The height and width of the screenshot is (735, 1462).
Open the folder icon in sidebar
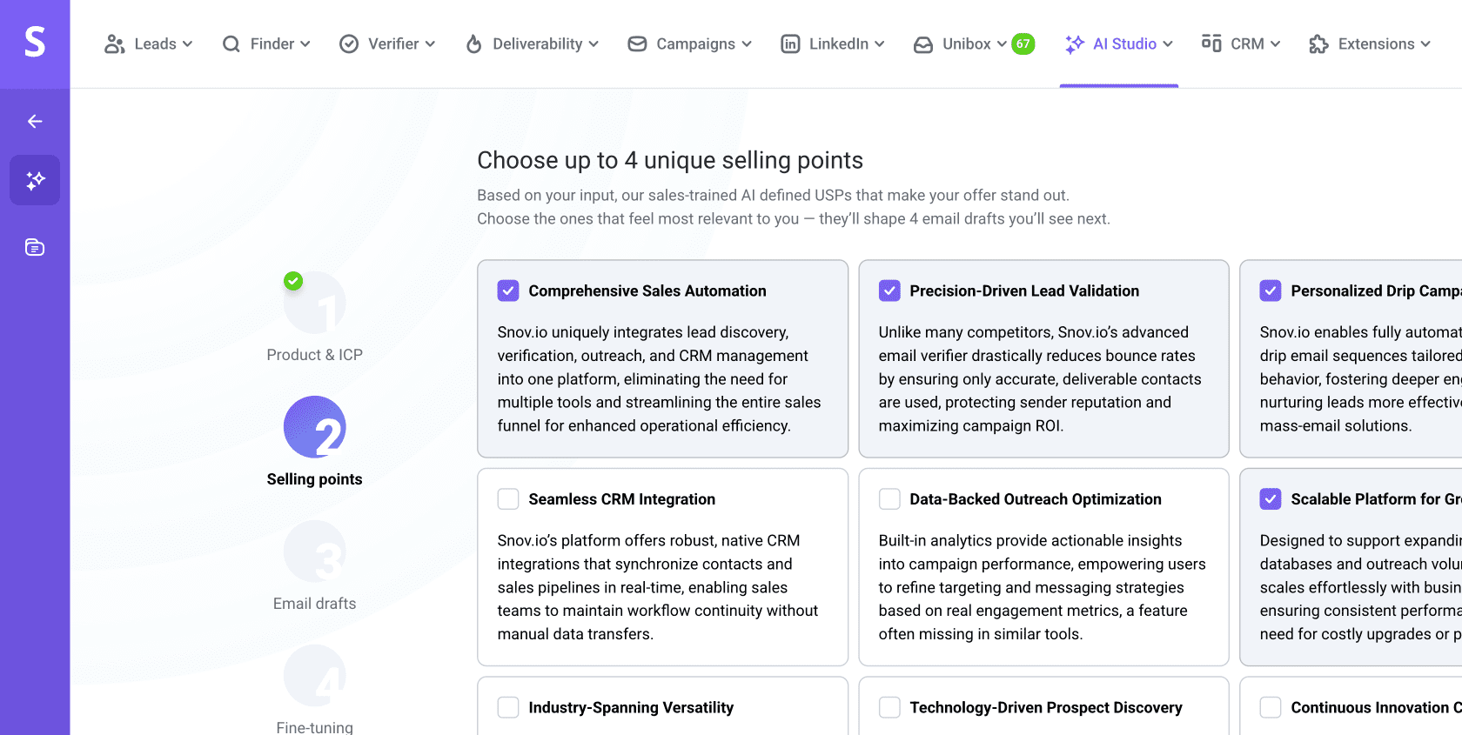coord(35,248)
